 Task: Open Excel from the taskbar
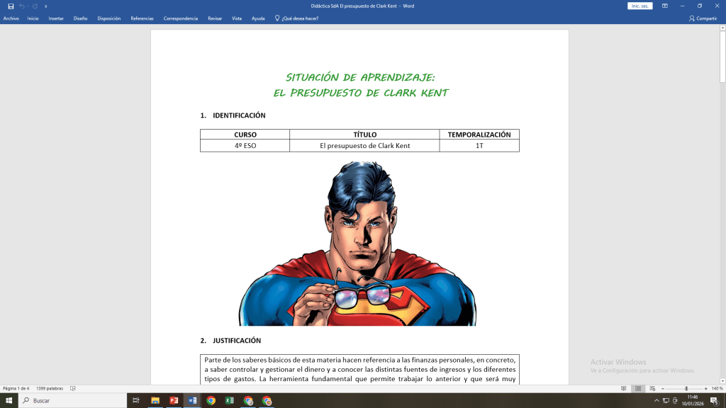230,401
